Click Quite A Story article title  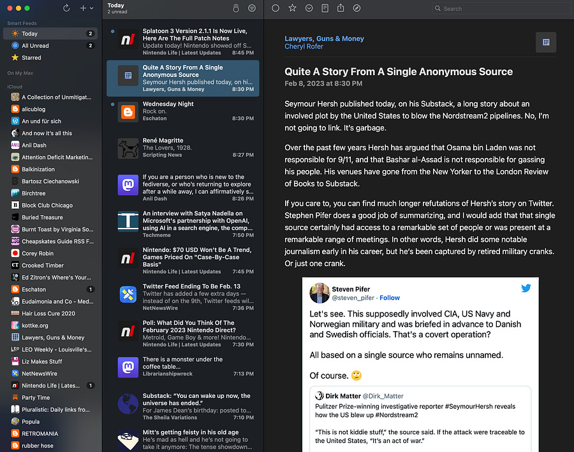399,71
